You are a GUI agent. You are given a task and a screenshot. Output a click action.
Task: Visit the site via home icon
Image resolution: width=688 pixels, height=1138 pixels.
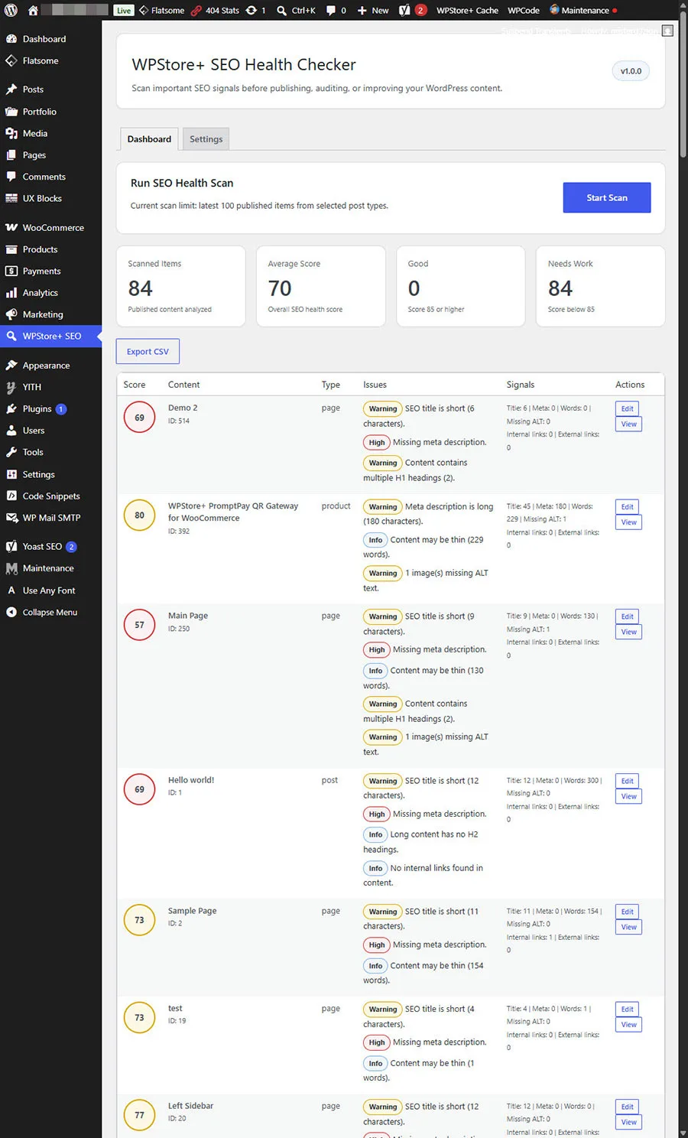point(33,11)
